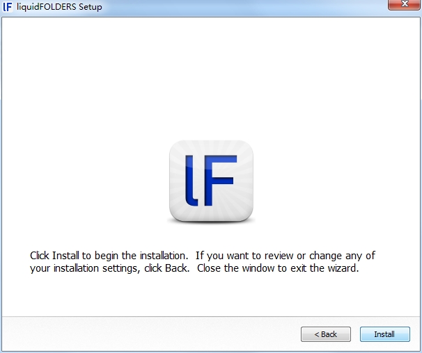Click the gray footer bar beside Back
Viewport: 422px width, 353px height.
click(x=150, y=334)
